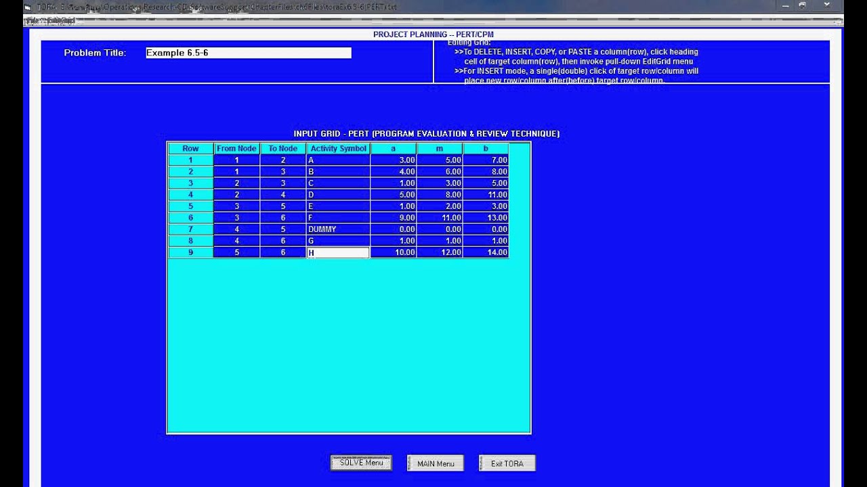Click the 'a' column heading
The height and width of the screenshot is (487, 867).
pyautogui.click(x=394, y=149)
